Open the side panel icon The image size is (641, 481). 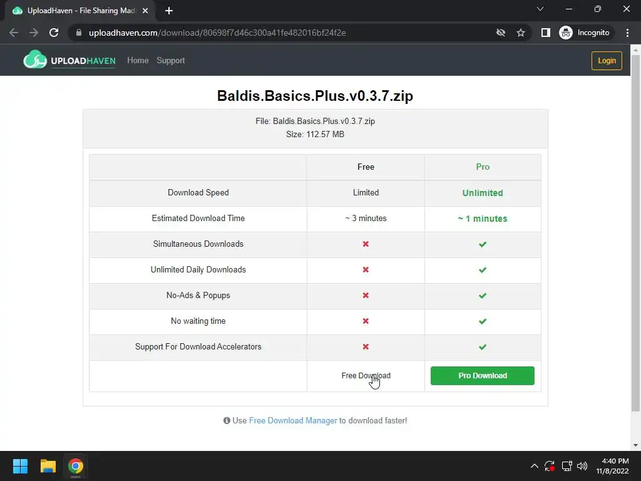(545, 33)
